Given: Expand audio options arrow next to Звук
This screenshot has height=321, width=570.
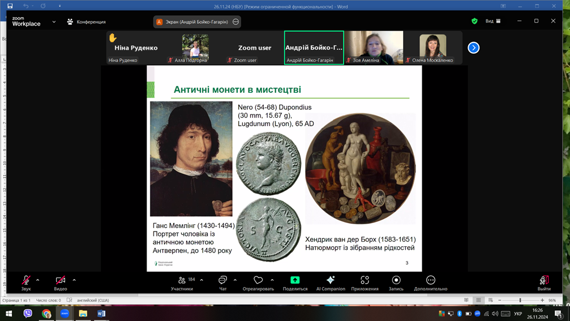Looking at the screenshot, I should (x=38, y=280).
